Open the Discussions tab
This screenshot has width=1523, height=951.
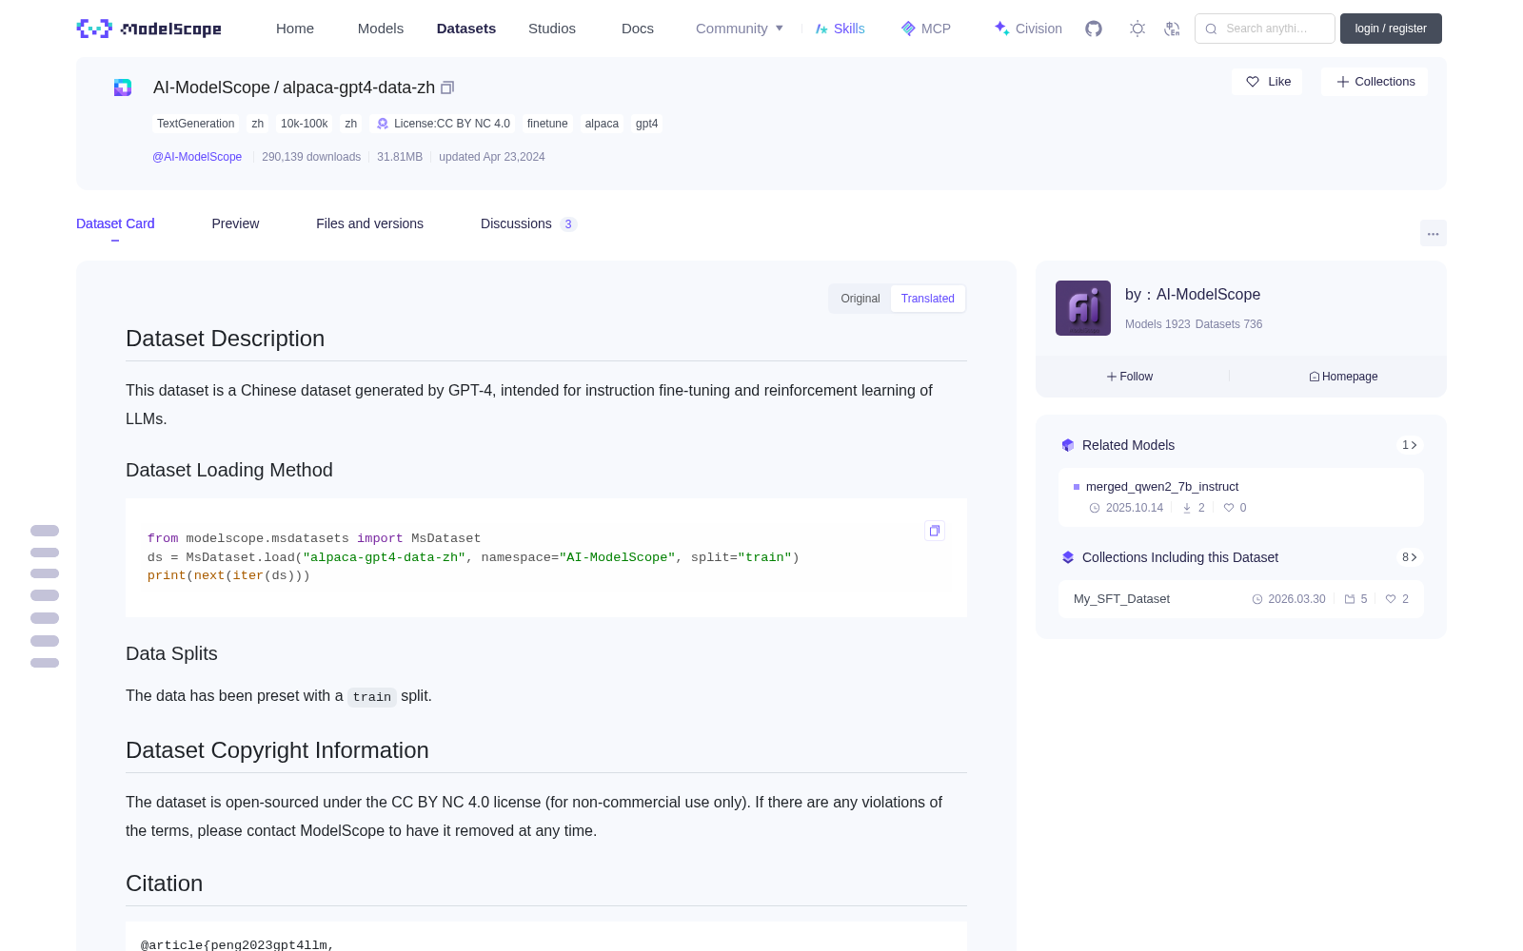tap(528, 223)
